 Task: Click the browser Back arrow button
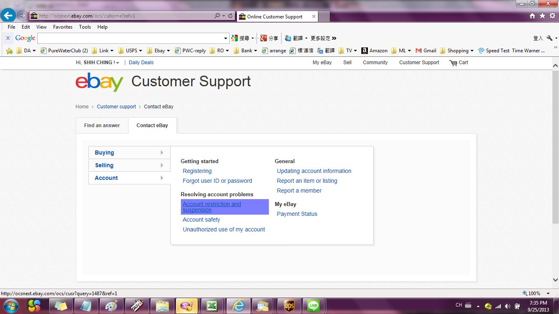(x=8, y=16)
